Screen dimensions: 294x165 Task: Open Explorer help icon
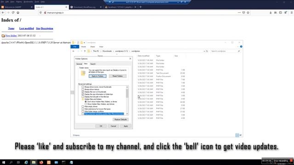point(241,47)
